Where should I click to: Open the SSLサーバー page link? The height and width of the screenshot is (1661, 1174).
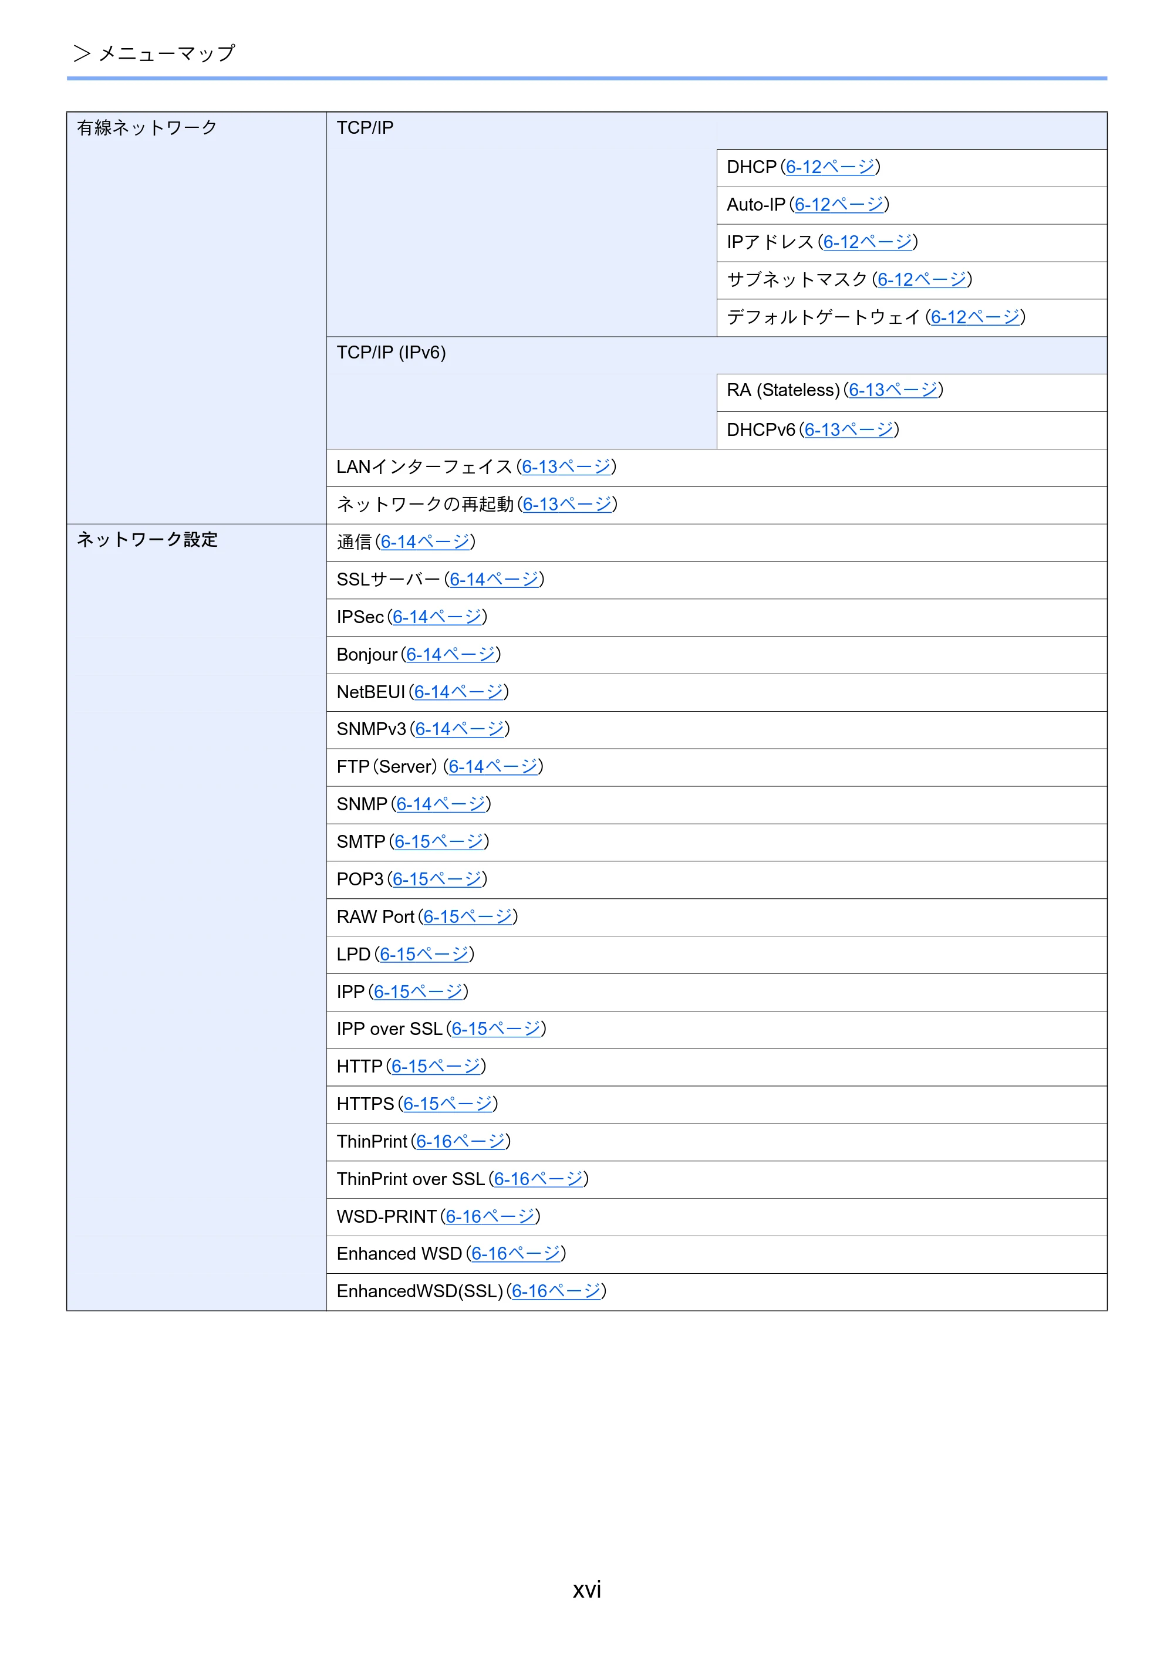pos(494,580)
